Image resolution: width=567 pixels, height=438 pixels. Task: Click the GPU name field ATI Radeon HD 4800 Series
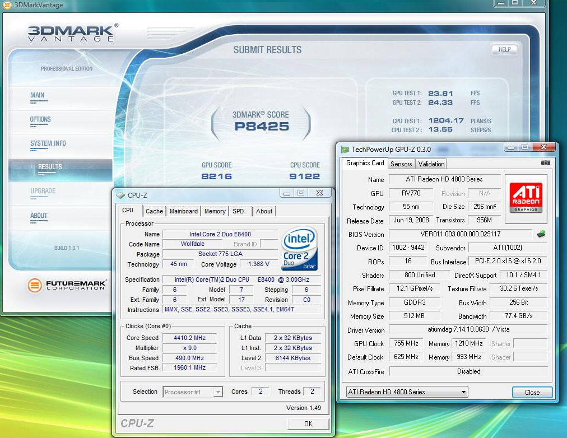click(444, 179)
